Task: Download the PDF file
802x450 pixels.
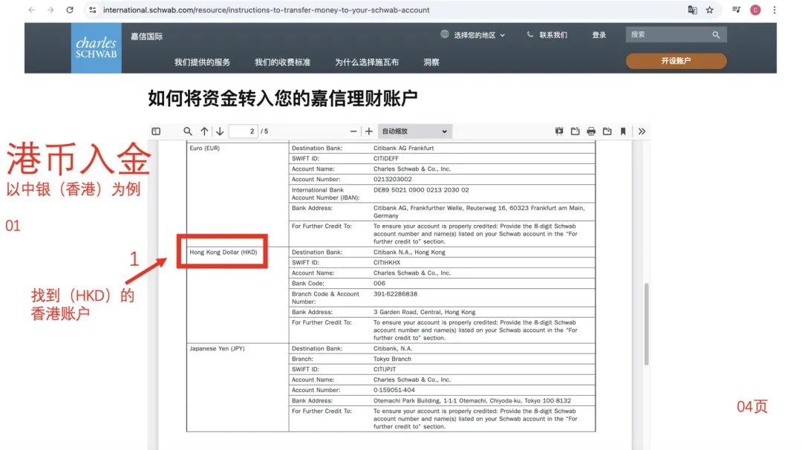Action: point(607,131)
